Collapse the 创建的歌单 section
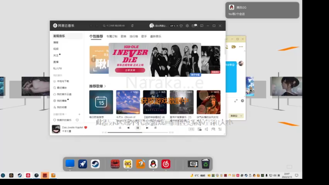329x185 pixels. tap(60, 114)
